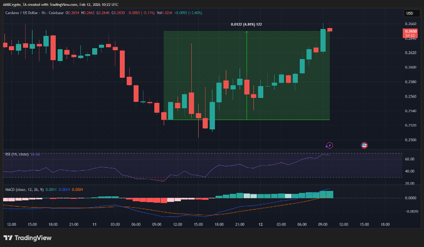Viewport: 424px width, 247px height.
Task: Click the MACD 0.0000 scale label
Action: [409, 198]
